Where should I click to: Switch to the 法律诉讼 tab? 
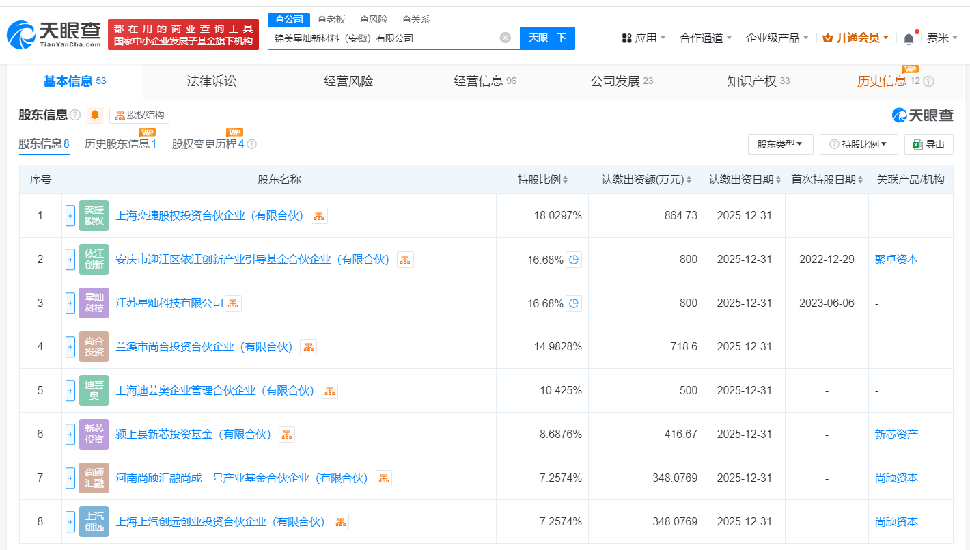tap(212, 81)
